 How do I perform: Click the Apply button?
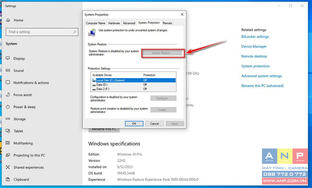click(175, 124)
